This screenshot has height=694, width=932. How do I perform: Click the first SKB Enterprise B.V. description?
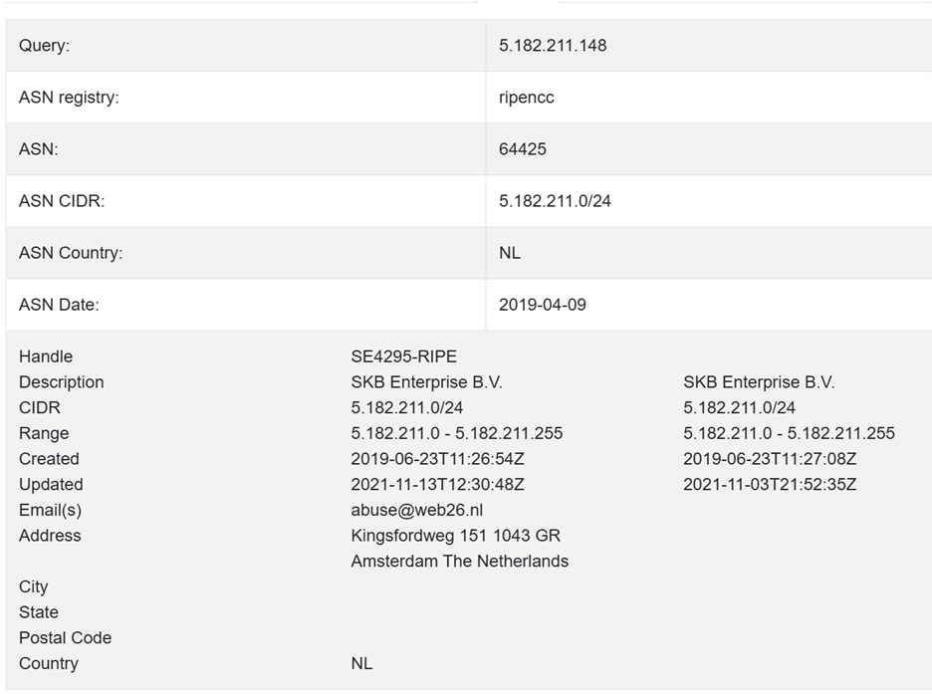pyautogui.click(x=433, y=382)
